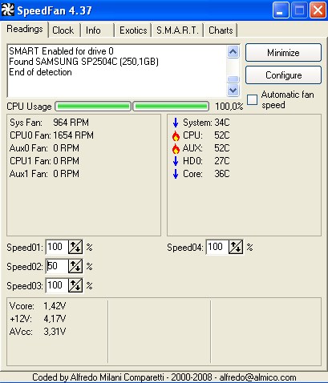Screen dimensions: 328x383
Task: Click the flame icon beside CPU temperature
Action: point(176,135)
